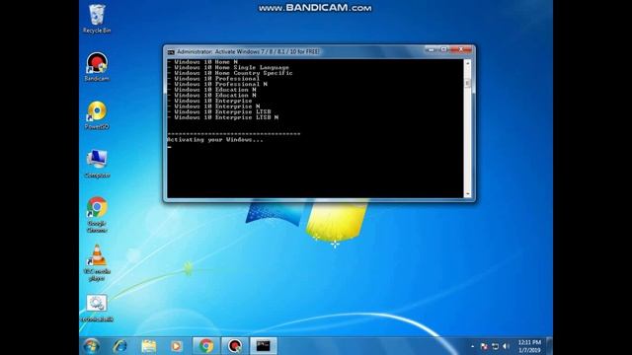Screen dimensions: 632x355
Task: Click the console vertical scrollbar thumb
Action: [x=467, y=83]
